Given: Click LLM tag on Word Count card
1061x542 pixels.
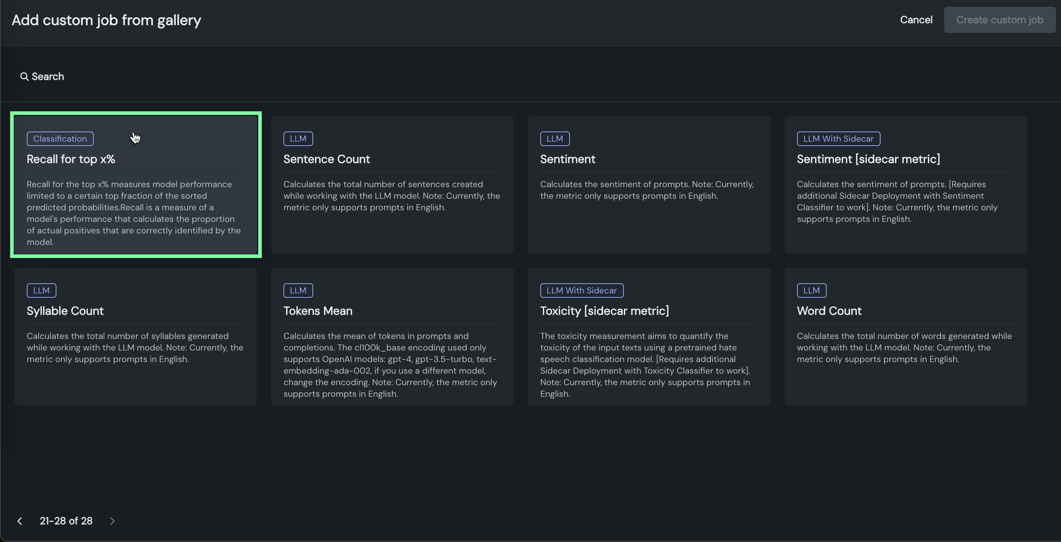Looking at the screenshot, I should [x=811, y=291].
